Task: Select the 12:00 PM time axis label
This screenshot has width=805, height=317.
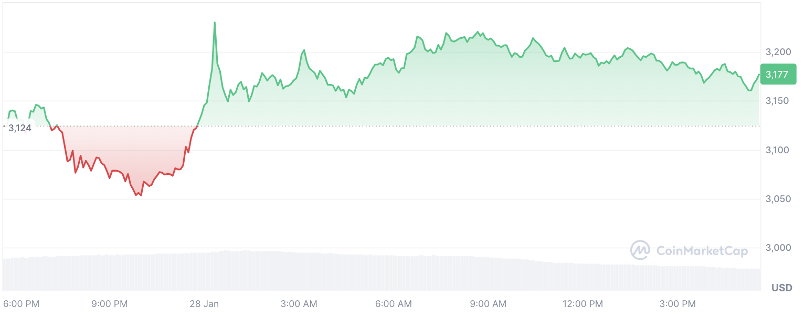Action: click(x=582, y=304)
